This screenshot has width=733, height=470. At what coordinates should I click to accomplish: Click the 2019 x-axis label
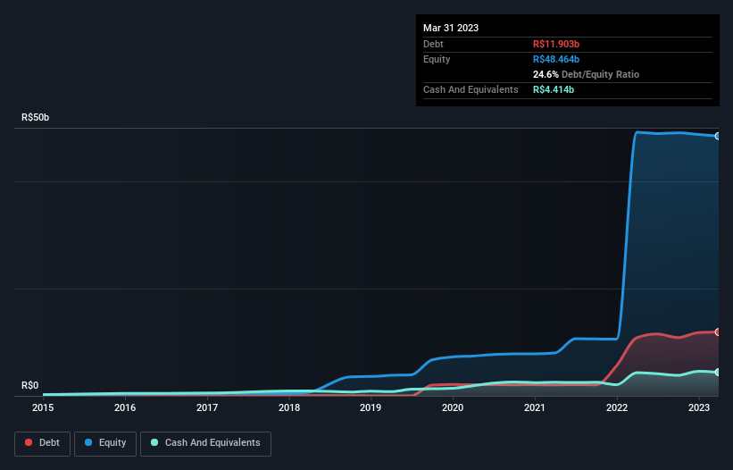(371, 407)
